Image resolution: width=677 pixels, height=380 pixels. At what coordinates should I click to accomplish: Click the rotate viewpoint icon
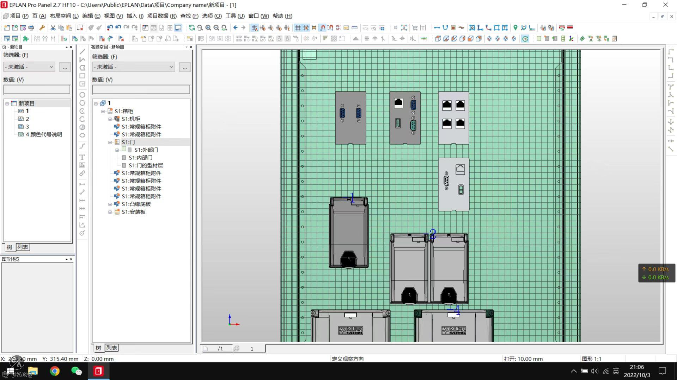pos(525,39)
